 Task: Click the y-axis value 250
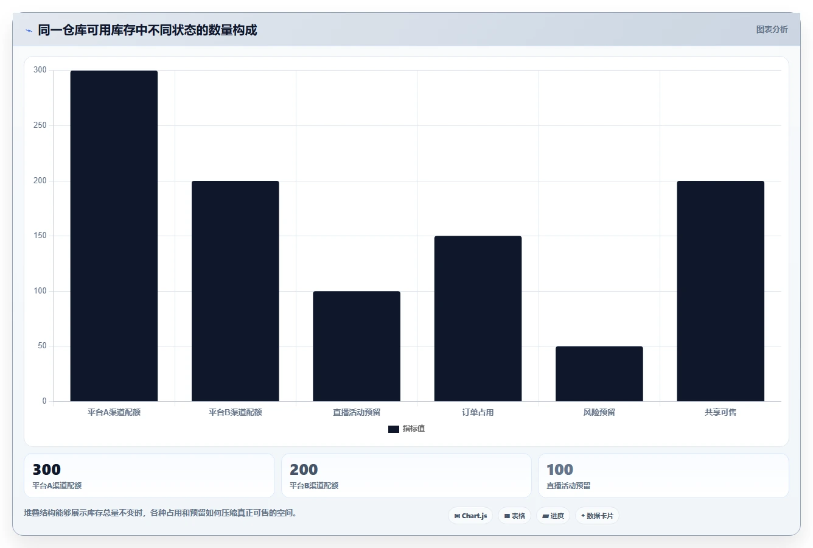tap(40, 125)
